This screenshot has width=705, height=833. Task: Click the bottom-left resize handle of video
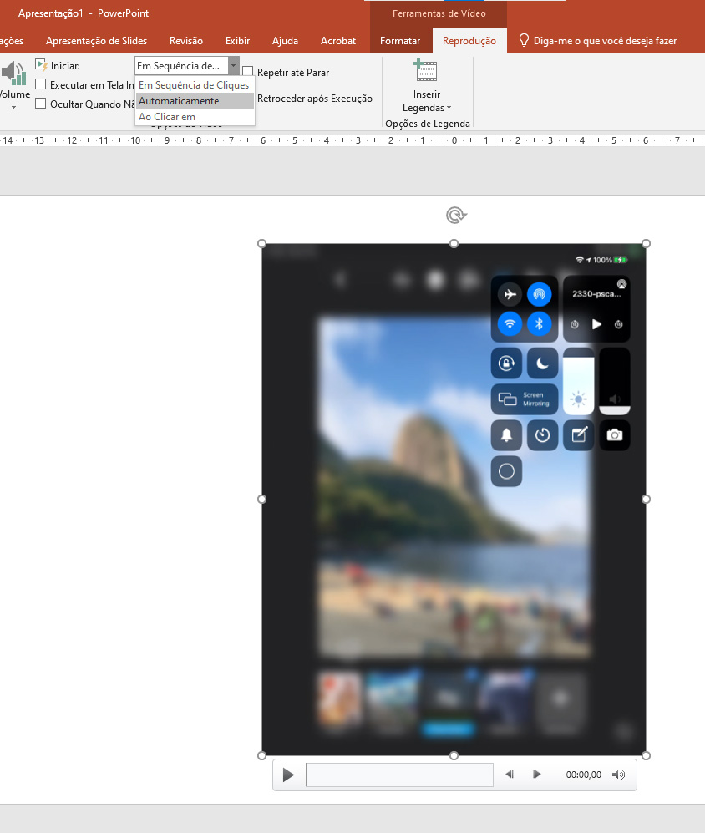pyautogui.click(x=261, y=755)
